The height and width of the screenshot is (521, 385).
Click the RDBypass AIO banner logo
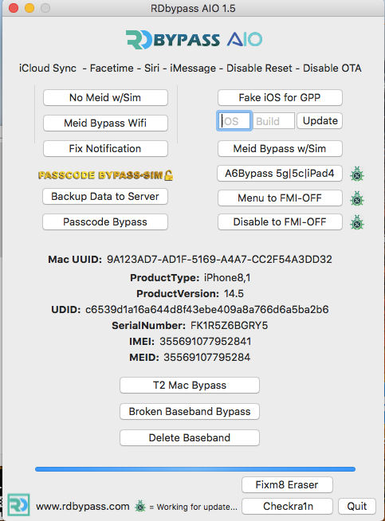pos(194,40)
